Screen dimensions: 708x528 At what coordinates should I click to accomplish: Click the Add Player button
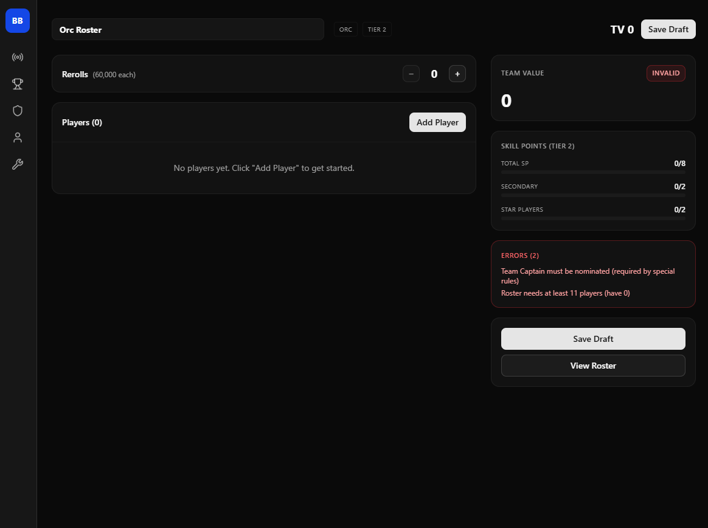pos(437,122)
